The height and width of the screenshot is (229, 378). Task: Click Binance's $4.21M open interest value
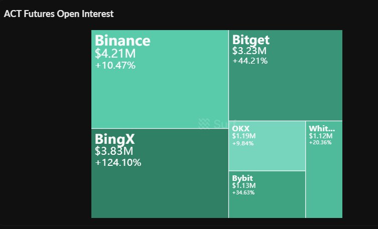(x=115, y=53)
